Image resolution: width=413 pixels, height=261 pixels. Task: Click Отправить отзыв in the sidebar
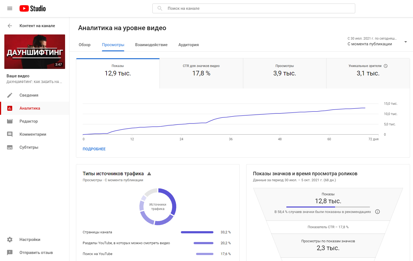tap(35, 253)
